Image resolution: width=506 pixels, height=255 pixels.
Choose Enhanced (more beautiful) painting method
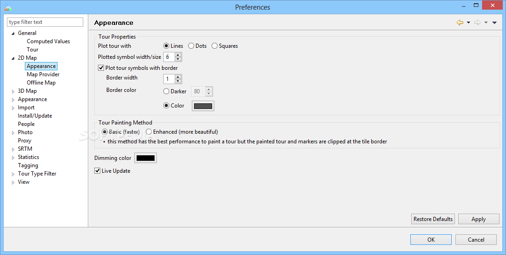coord(182,132)
